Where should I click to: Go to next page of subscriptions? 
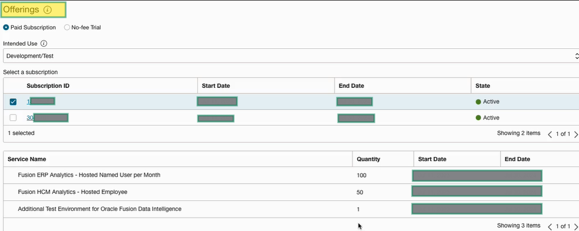coord(576,134)
